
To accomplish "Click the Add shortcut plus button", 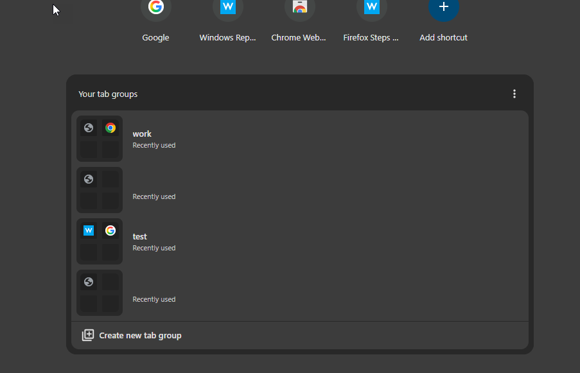I will 443,8.
